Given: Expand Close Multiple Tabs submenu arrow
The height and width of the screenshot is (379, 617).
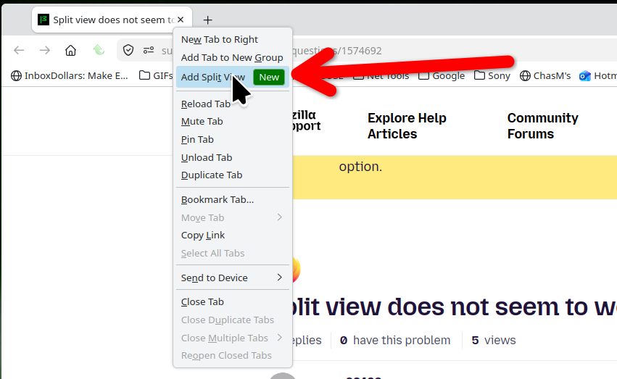Looking at the screenshot, I should [x=279, y=338].
